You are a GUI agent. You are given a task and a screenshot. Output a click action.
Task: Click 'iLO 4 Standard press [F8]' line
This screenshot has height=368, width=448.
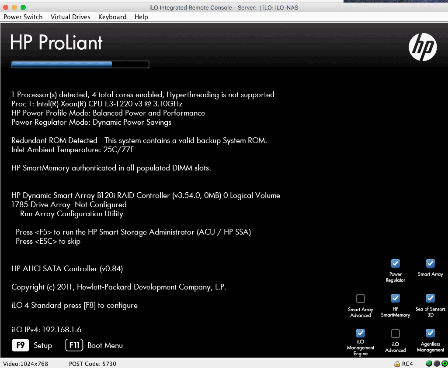click(75, 305)
